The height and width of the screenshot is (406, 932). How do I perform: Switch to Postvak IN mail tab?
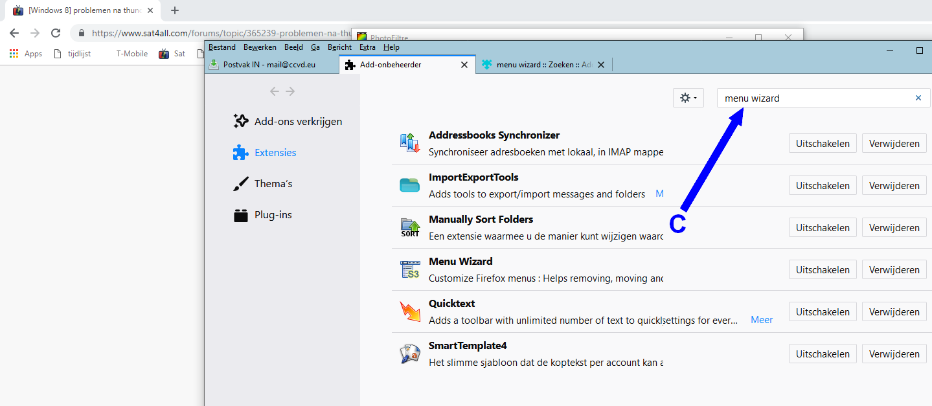coord(269,65)
